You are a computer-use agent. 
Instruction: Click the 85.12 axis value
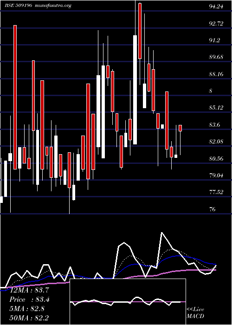click(x=216, y=108)
